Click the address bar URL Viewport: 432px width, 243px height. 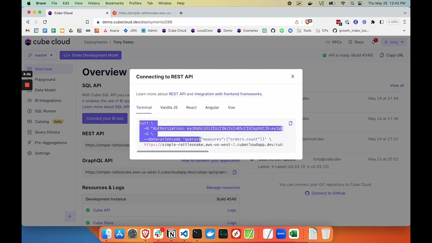coord(137,22)
